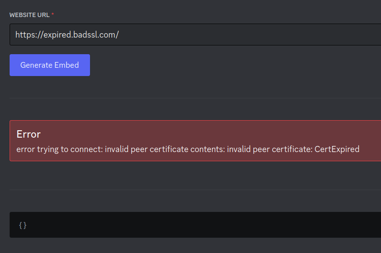
Task: Click the "error trying to connect" phrase
Action: (59, 149)
